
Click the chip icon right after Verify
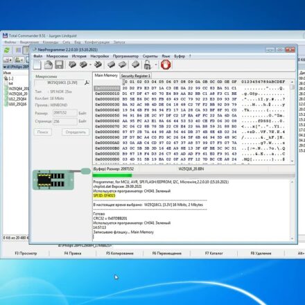pyautogui.click(x=111, y=64)
